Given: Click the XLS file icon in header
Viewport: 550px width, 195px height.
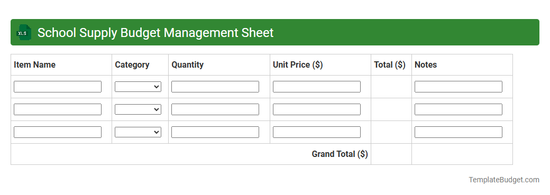Looking at the screenshot, I should coord(23,33).
